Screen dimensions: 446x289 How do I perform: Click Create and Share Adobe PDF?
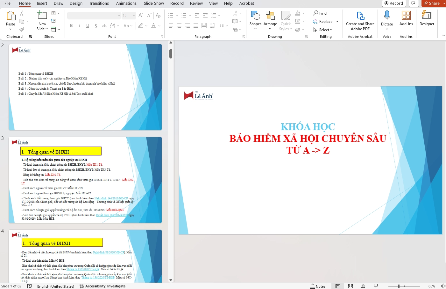360,21
